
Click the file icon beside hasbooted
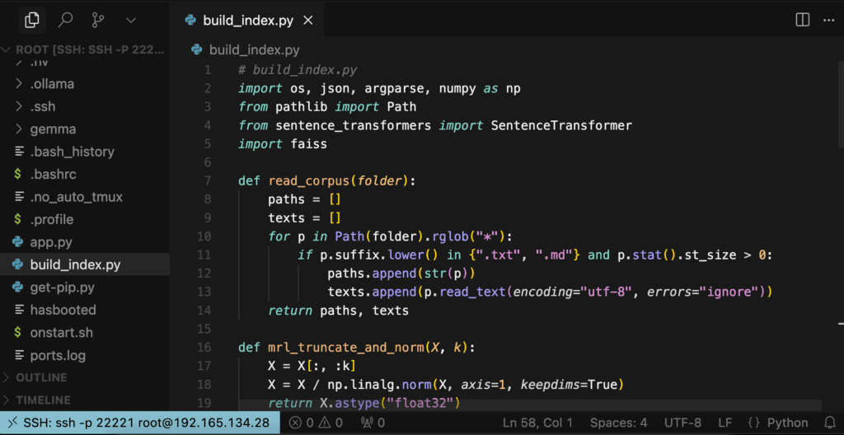pos(20,310)
